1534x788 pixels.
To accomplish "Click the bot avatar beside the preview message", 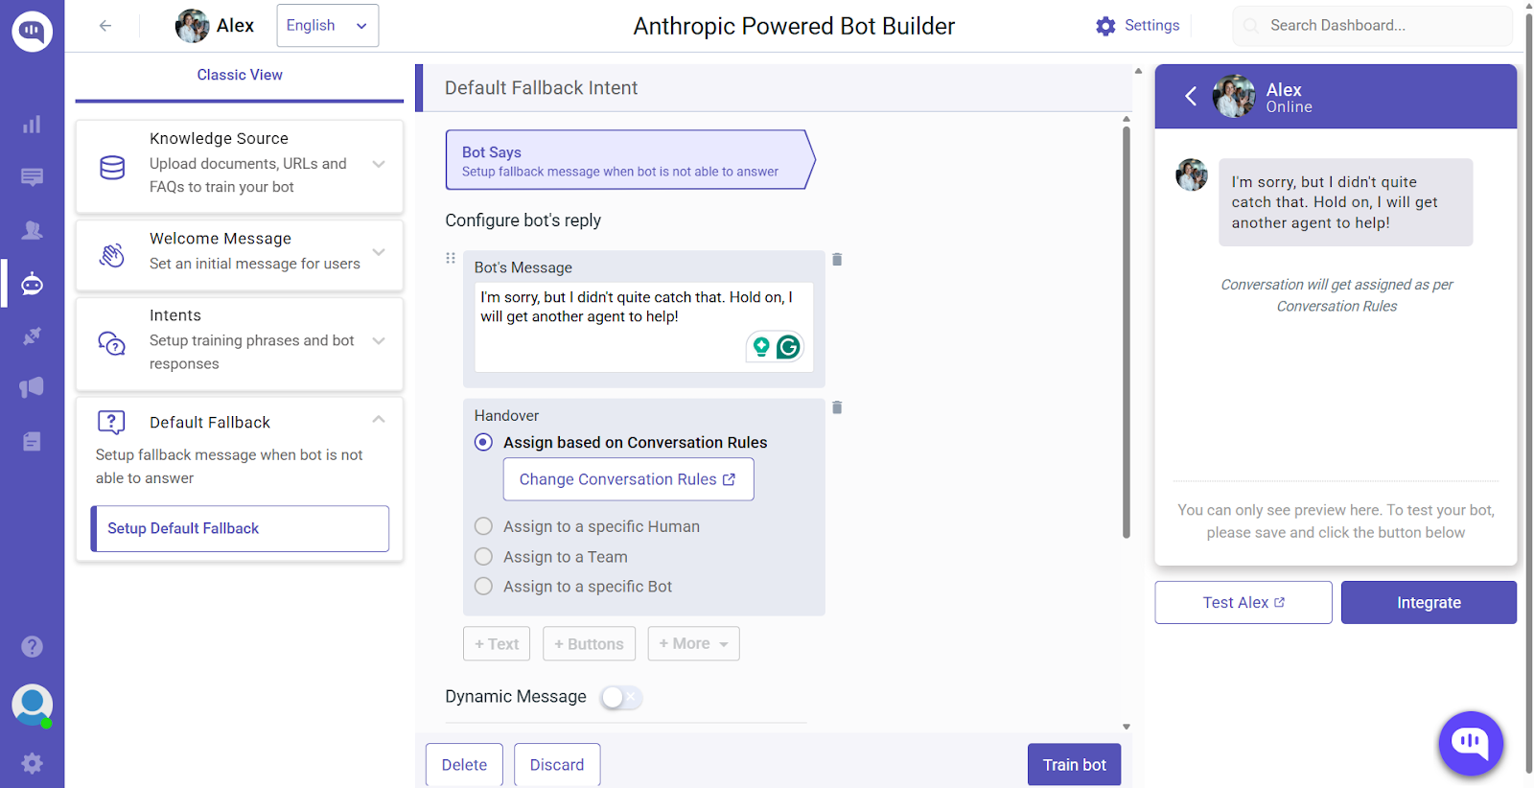I will 1192,175.
